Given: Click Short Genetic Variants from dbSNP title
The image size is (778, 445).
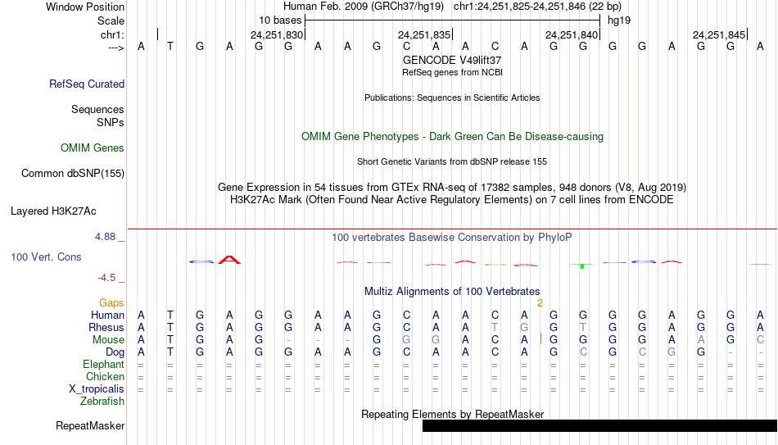Looking at the screenshot, I should [452, 162].
